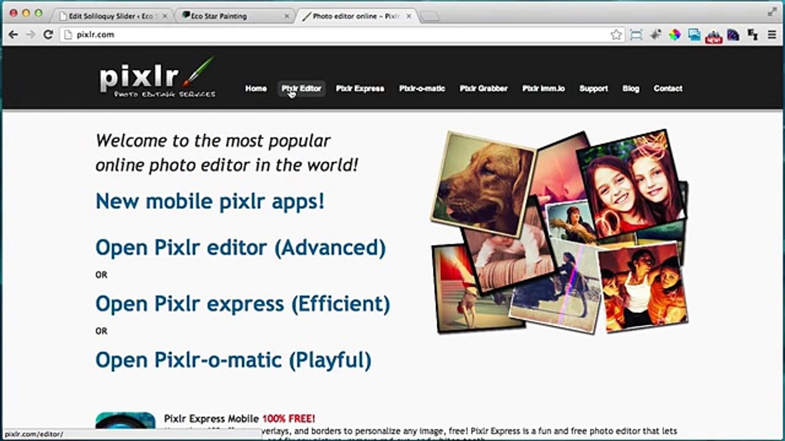Go to Pixlr Express in the navigation
Screen dimensions: 785x441
point(360,89)
